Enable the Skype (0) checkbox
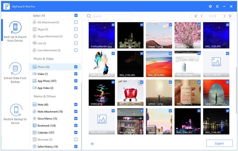This screenshot has width=238, height=151. pyautogui.click(x=76, y=29)
